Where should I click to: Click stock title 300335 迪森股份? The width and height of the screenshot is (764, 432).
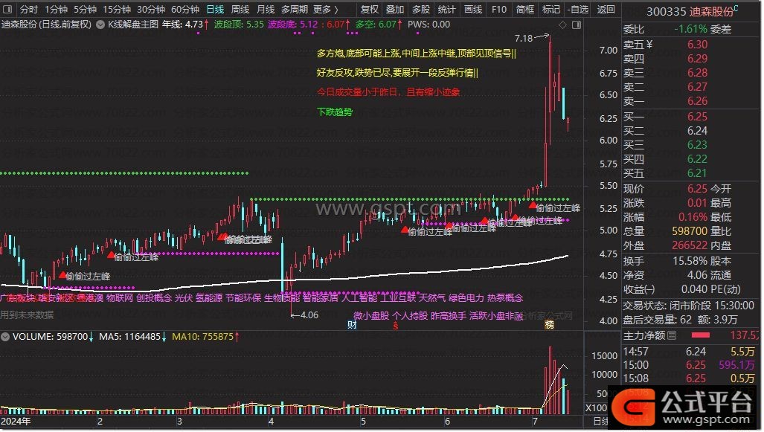pyautogui.click(x=690, y=11)
